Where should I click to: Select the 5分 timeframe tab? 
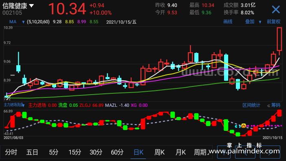[x=53, y=152]
